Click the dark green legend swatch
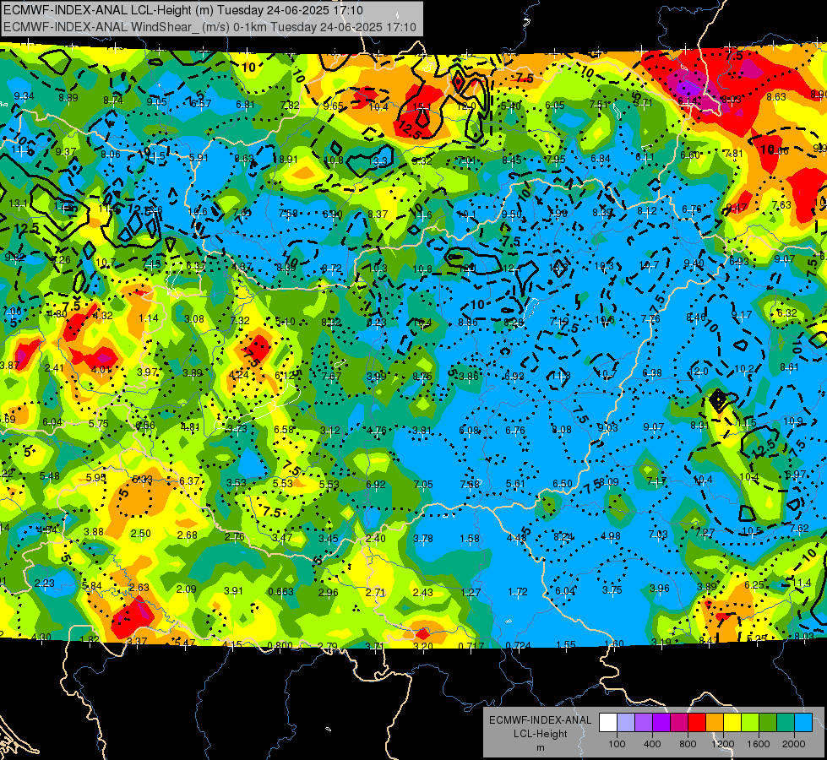Screen dimensions: 827x760 pyautogui.click(x=767, y=723)
